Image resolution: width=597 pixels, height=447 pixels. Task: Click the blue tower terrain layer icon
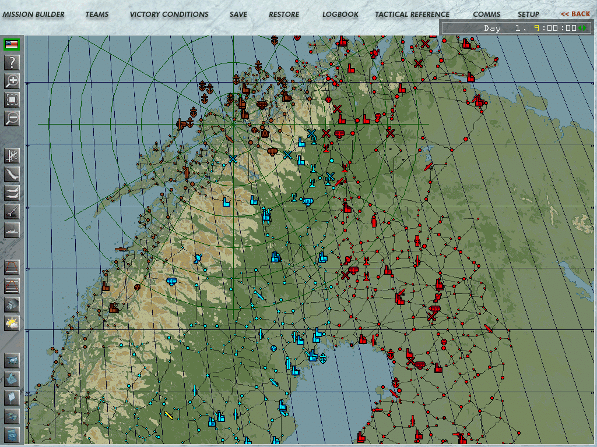pos(12,379)
